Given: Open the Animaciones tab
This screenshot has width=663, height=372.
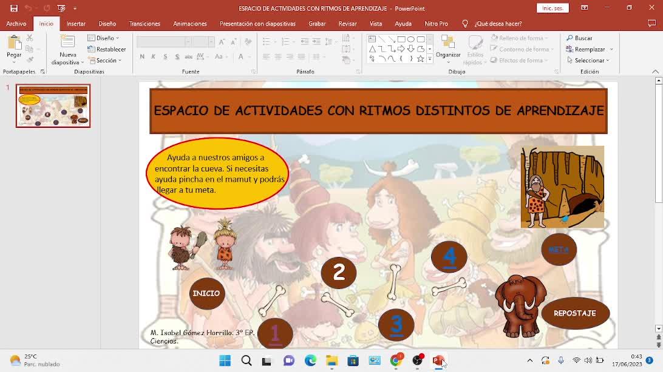Looking at the screenshot, I should coord(190,24).
